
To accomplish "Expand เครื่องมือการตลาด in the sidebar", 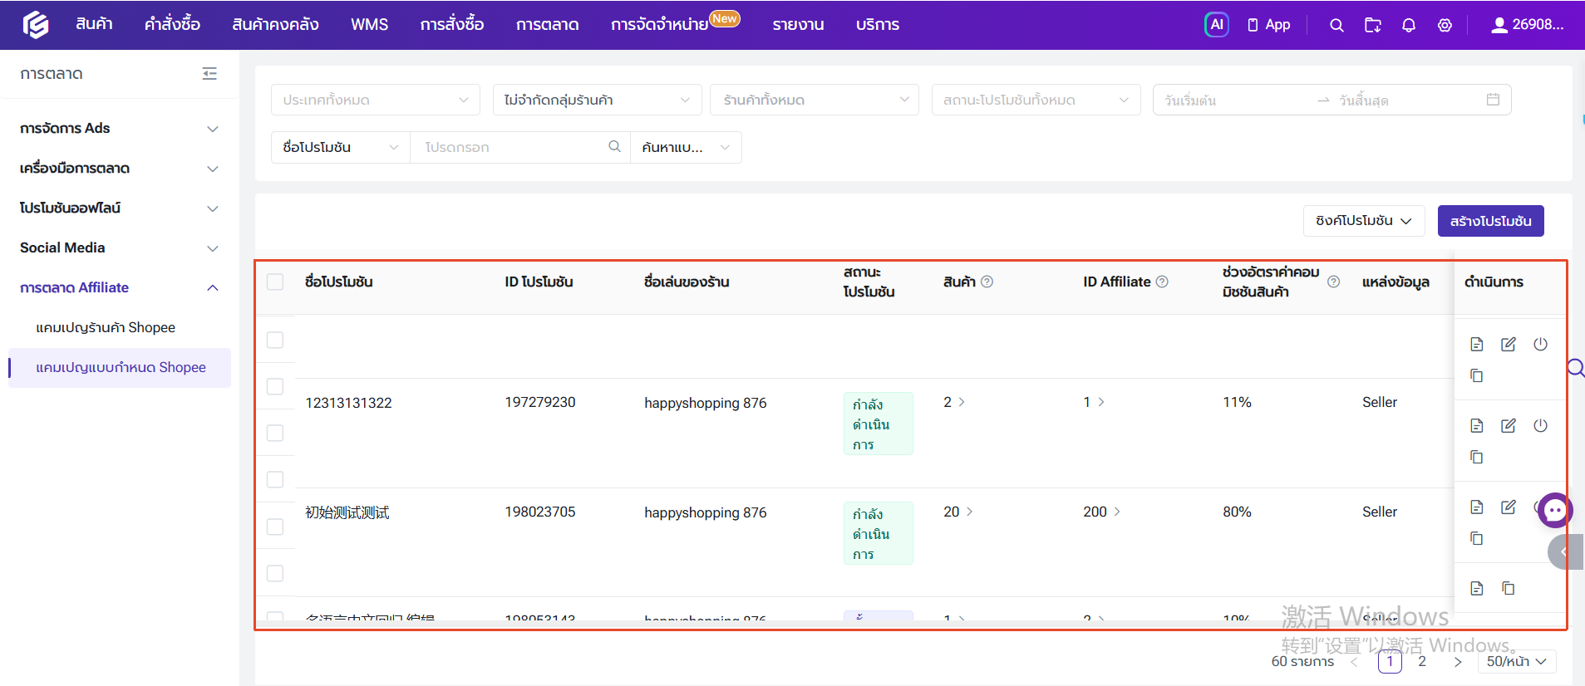I will coord(119,169).
